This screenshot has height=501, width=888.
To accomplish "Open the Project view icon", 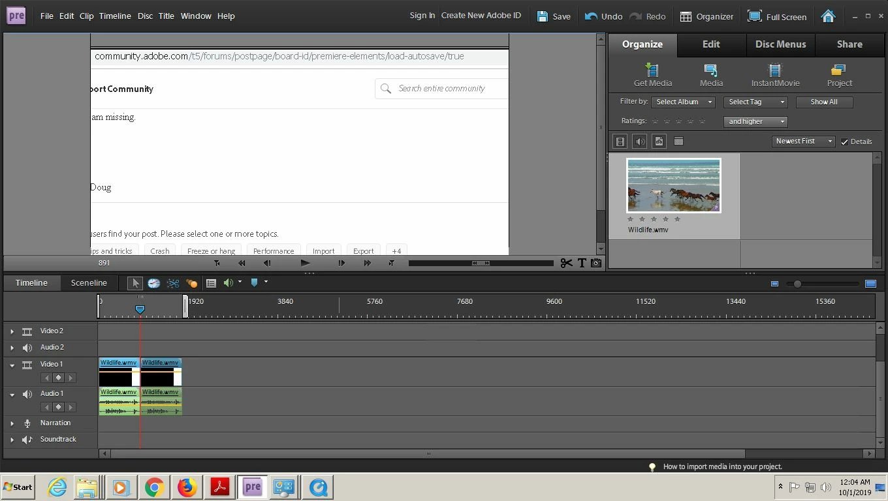I will pyautogui.click(x=839, y=70).
